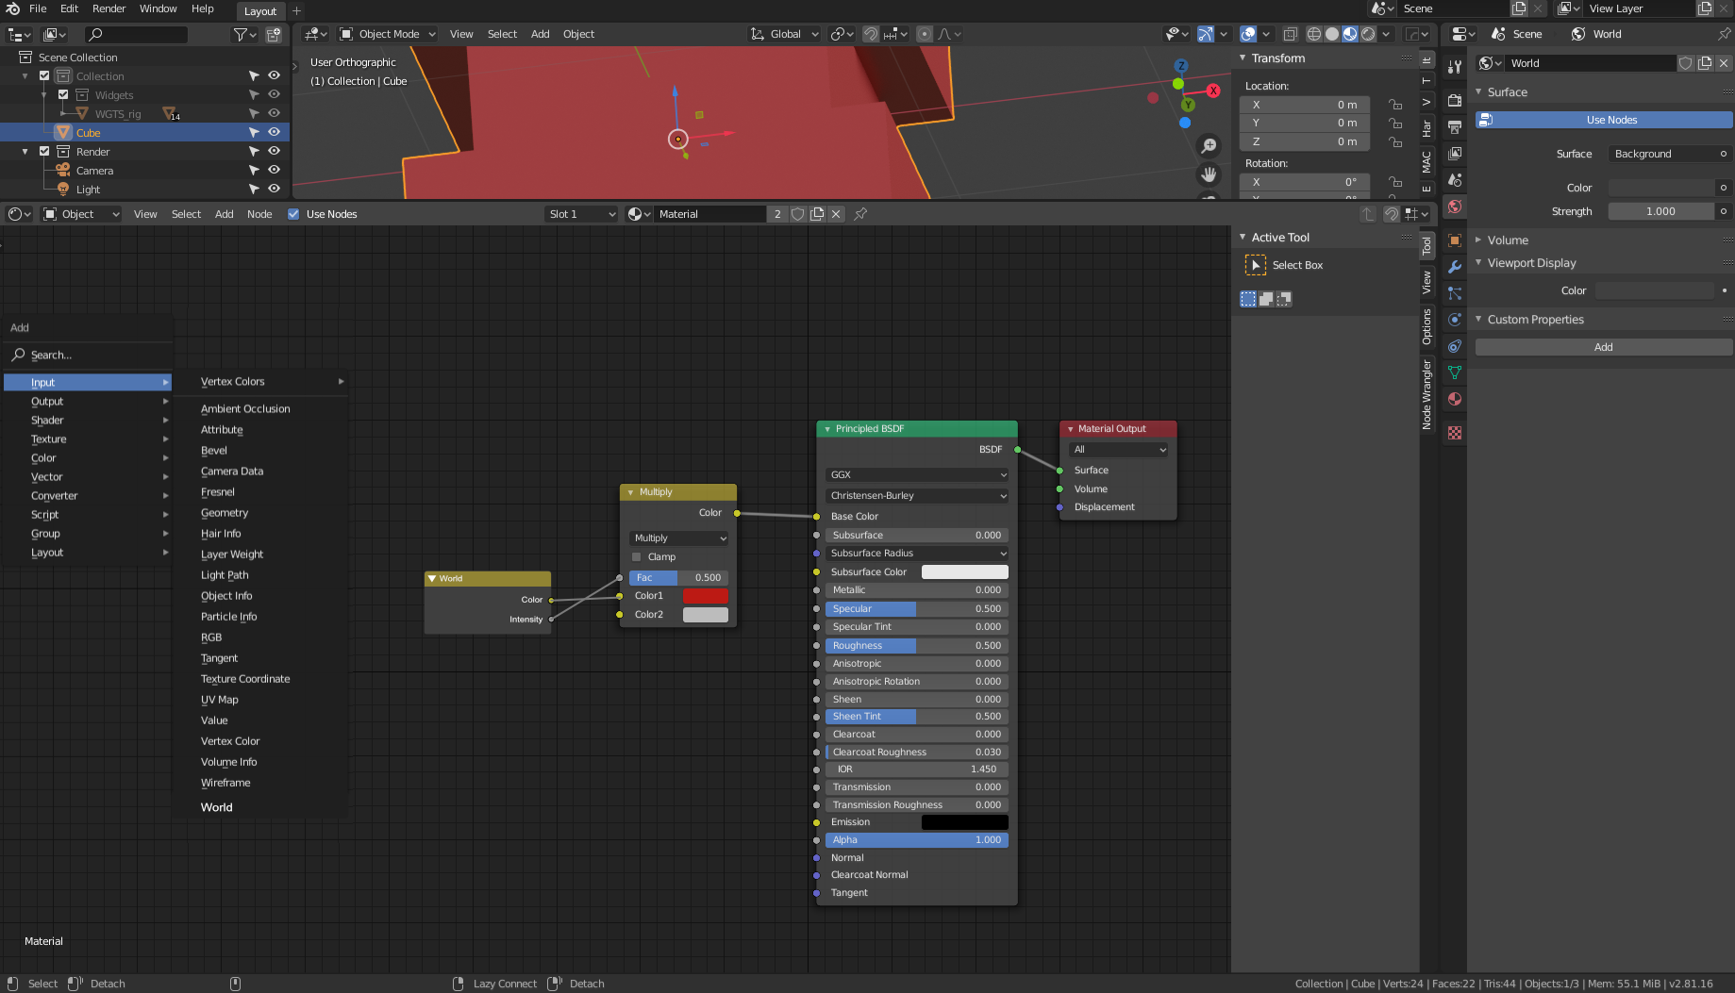Switch to the Node Wrangler sidebar tab
The width and height of the screenshot is (1735, 993).
[x=1426, y=395]
